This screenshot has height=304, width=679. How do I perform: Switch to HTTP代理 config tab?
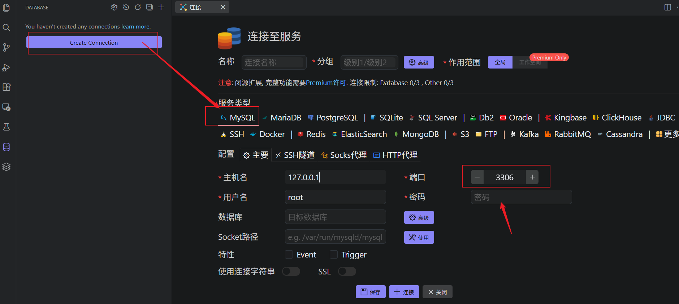pyautogui.click(x=395, y=155)
